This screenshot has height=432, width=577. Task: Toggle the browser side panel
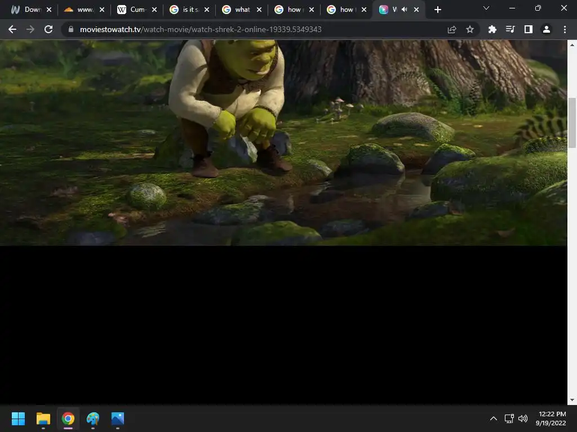click(529, 29)
